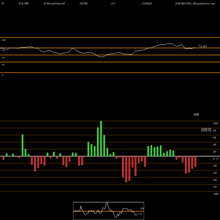The image size is (220, 220).
Task: Click the "50" level label on RSI panel
Action: tap(3, 58)
